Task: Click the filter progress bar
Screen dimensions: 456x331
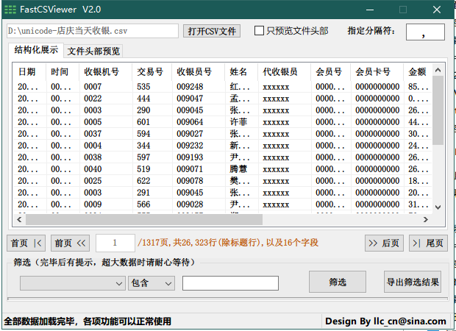Action: tap(228, 299)
